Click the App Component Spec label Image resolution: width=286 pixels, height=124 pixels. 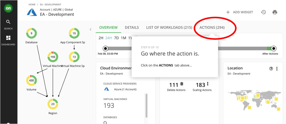point(73,42)
